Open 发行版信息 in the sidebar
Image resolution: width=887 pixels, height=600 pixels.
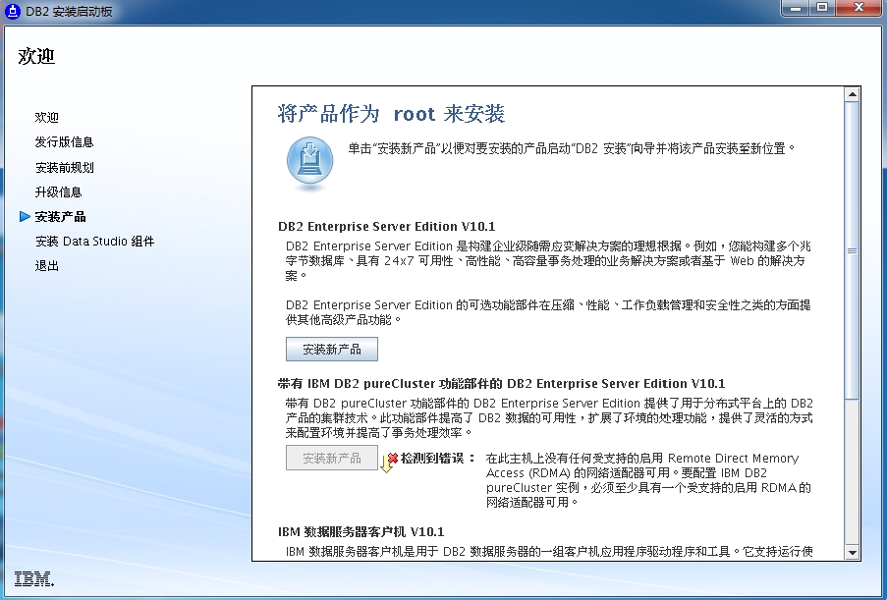[x=64, y=142]
